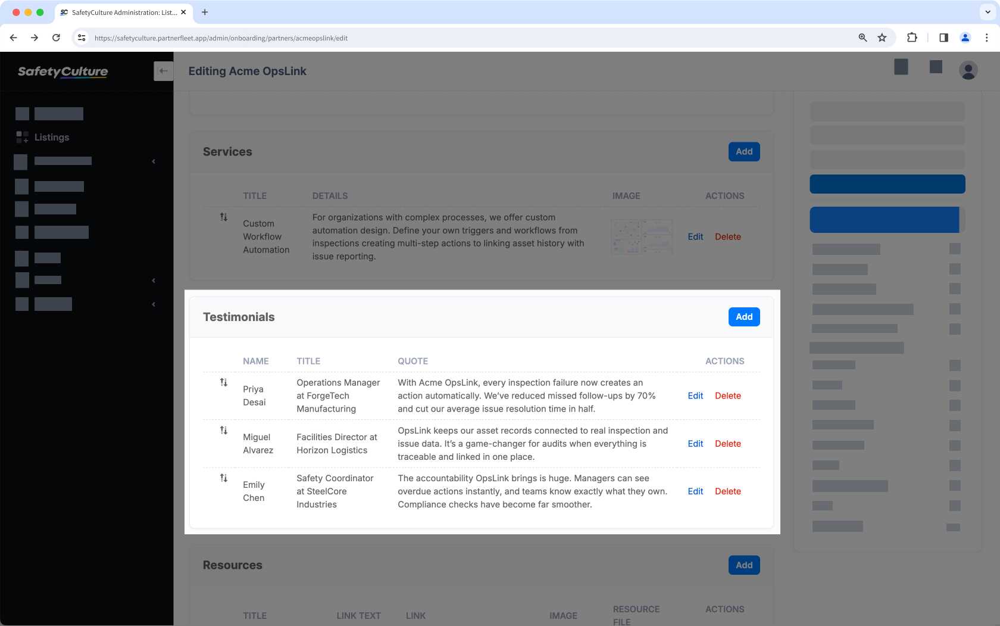
Task: View site information icon in address bar
Action: tap(82, 38)
